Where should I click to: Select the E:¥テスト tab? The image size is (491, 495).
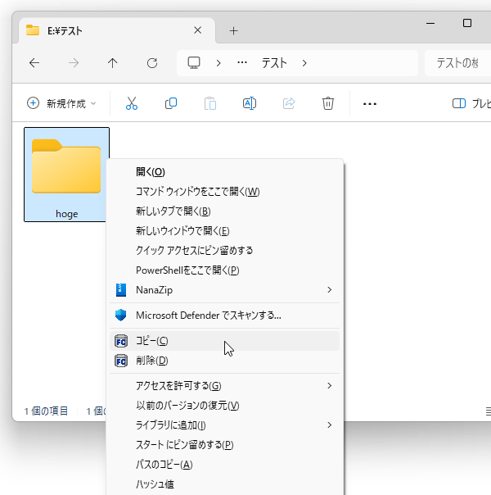117,30
